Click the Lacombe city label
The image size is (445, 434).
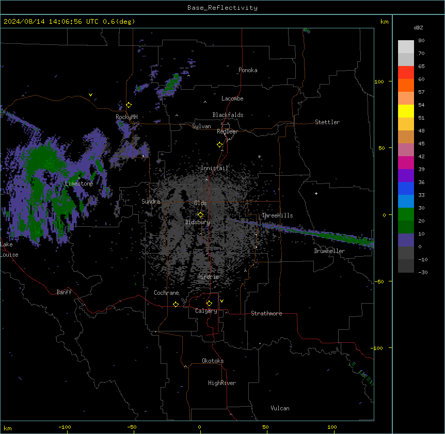(x=232, y=98)
